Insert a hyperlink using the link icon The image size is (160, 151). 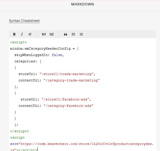tap(30, 34)
